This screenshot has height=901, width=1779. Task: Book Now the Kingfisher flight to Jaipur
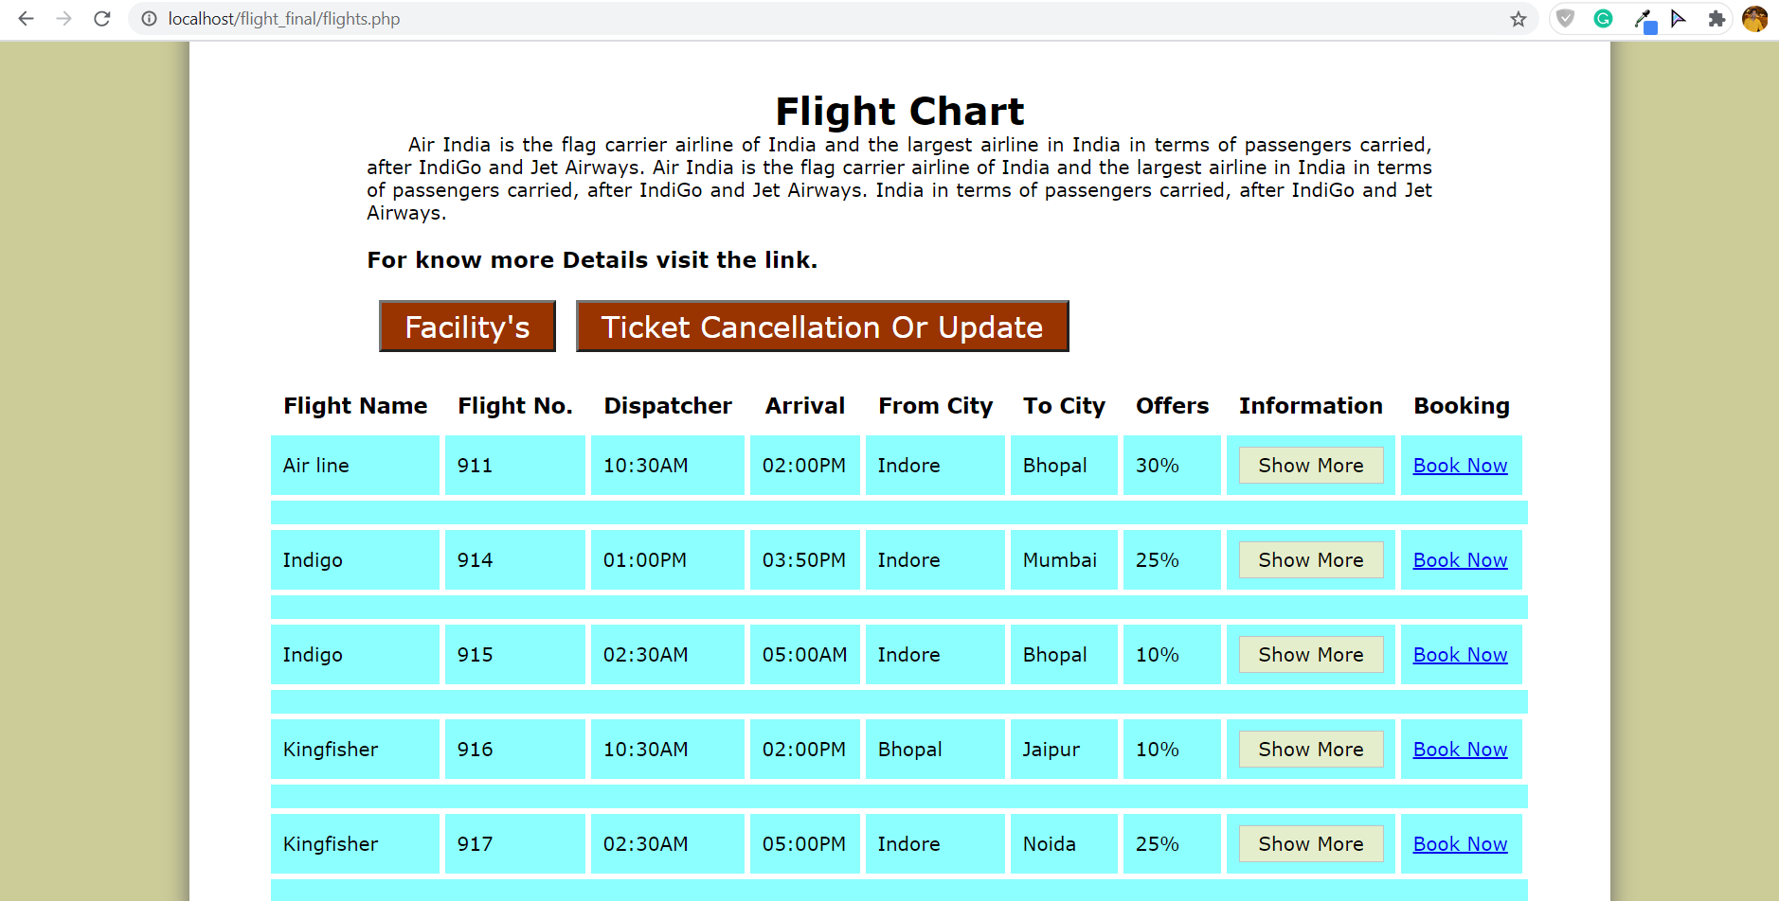click(1460, 749)
